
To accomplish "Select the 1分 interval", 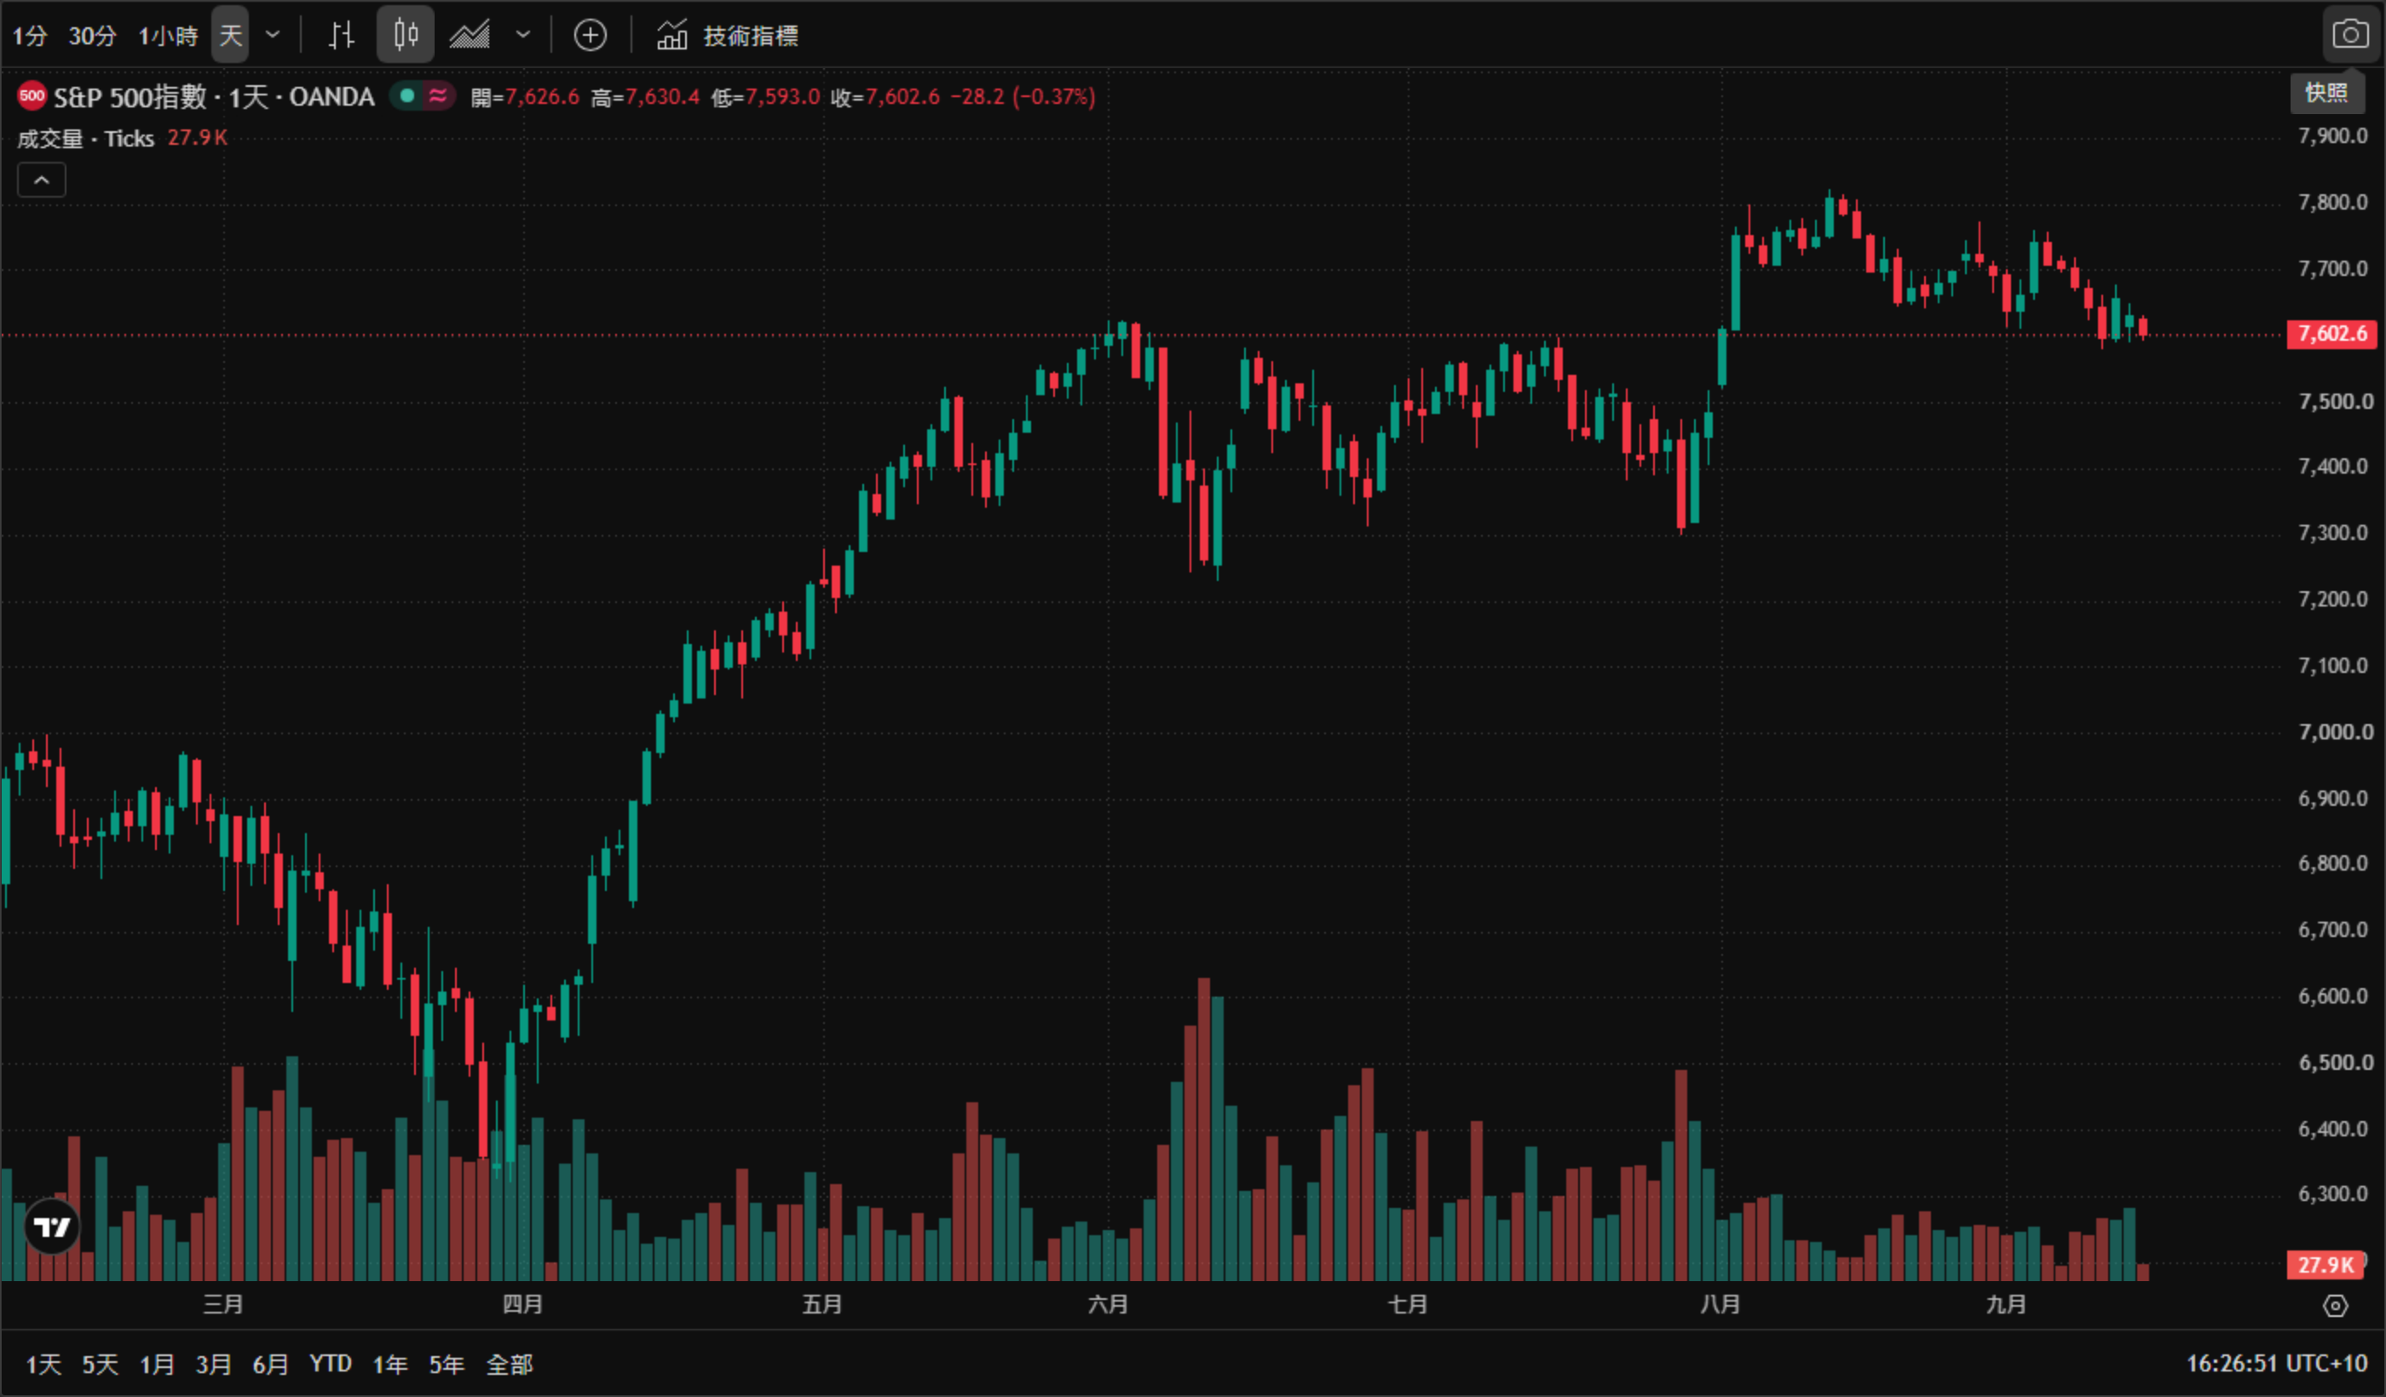I will pyautogui.click(x=29, y=36).
